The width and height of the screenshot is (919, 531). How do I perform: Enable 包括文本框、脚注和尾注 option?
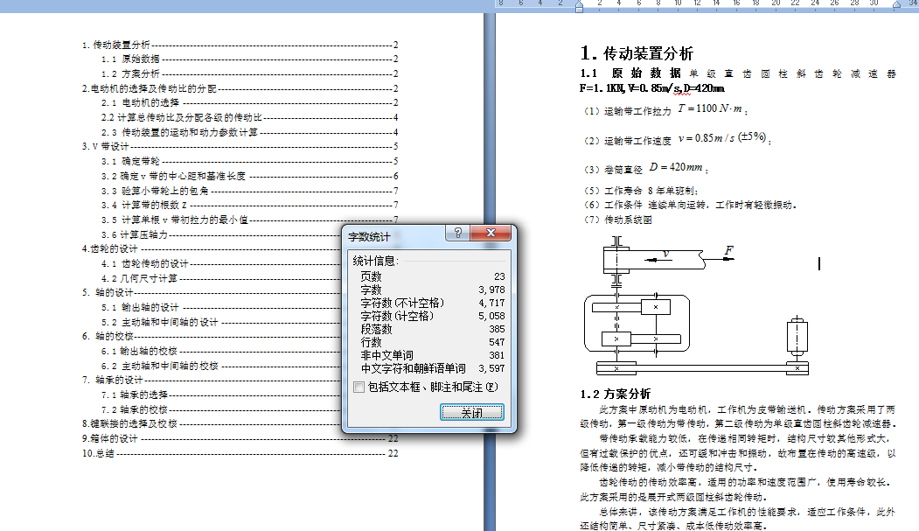(357, 388)
